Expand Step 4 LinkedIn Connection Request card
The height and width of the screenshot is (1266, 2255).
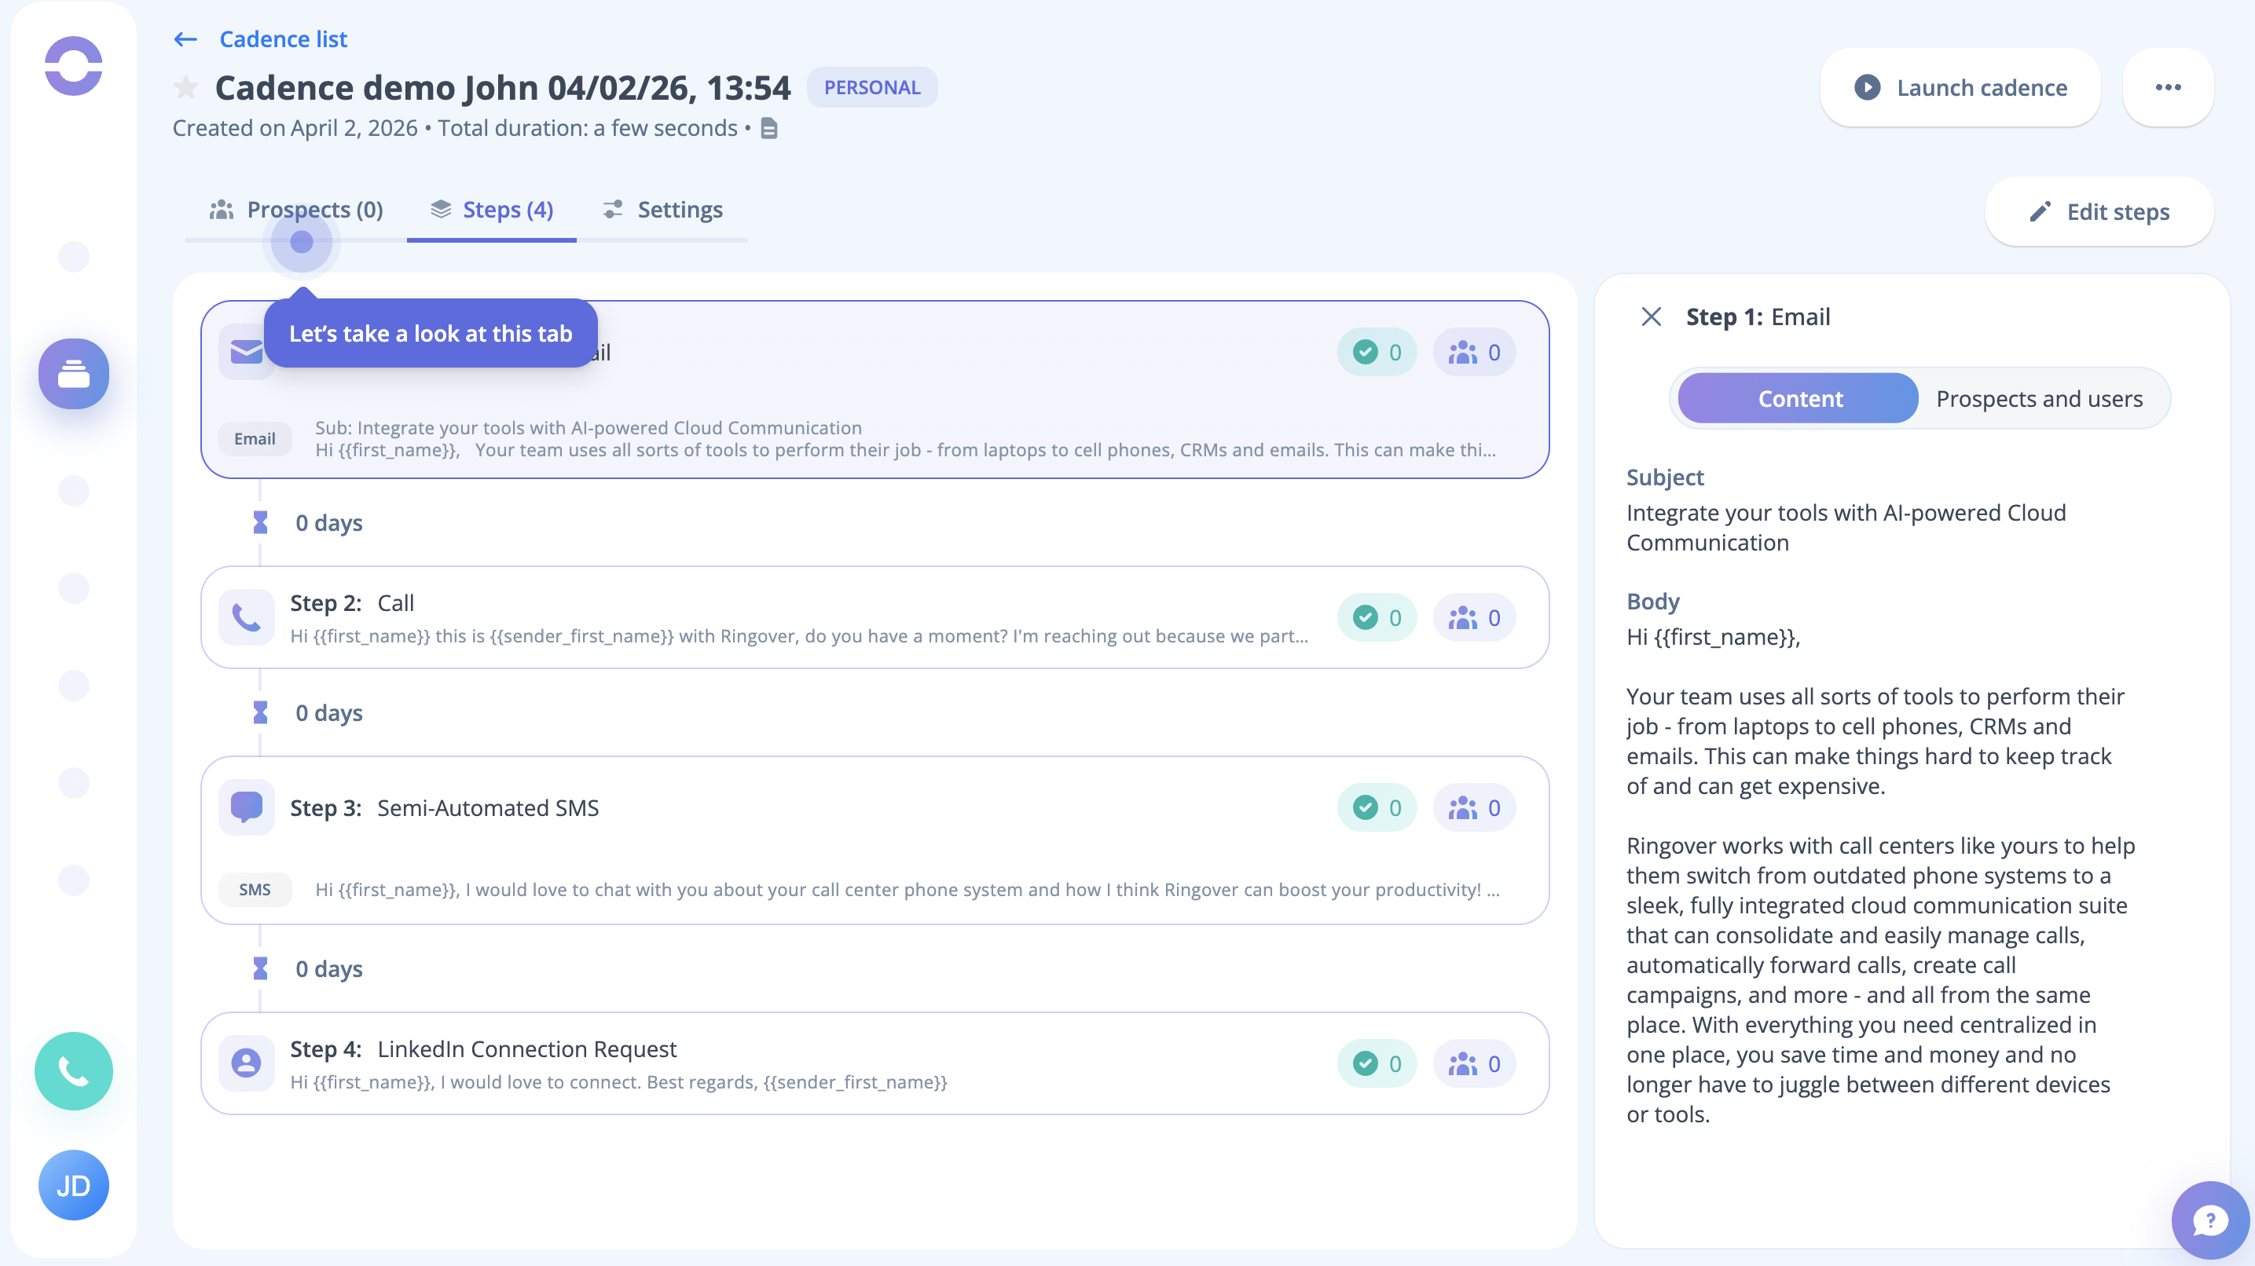pos(788,1063)
